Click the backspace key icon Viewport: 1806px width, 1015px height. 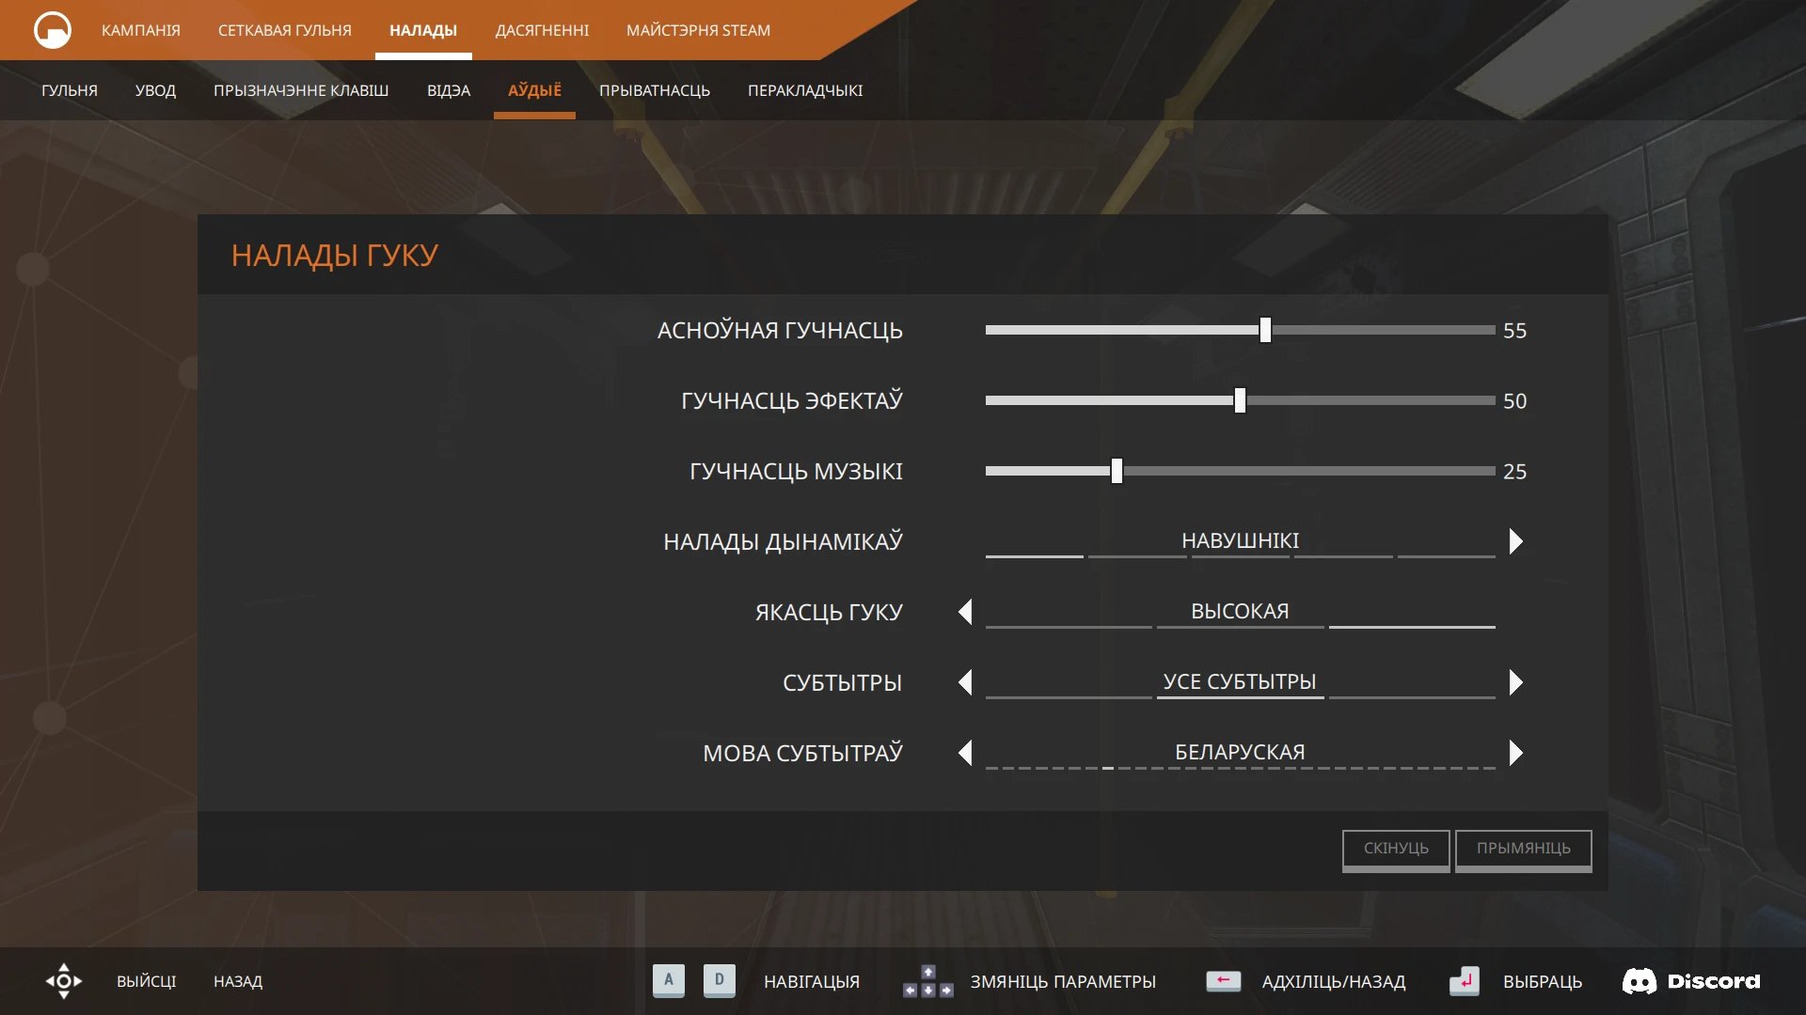point(1223,981)
